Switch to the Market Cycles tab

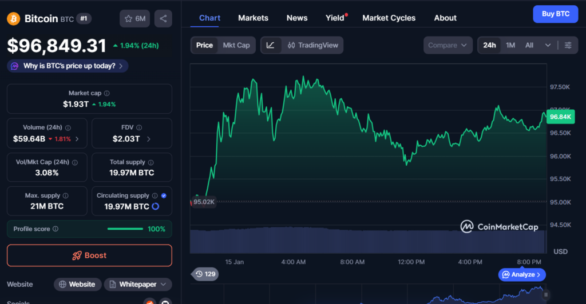coord(389,18)
